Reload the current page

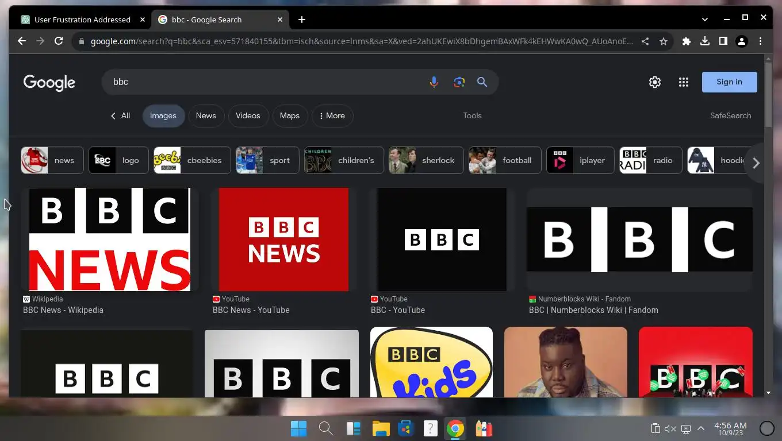[x=59, y=41]
